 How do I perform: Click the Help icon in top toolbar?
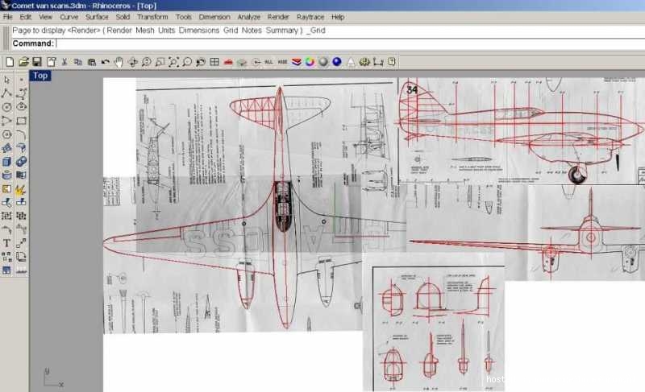point(392,62)
